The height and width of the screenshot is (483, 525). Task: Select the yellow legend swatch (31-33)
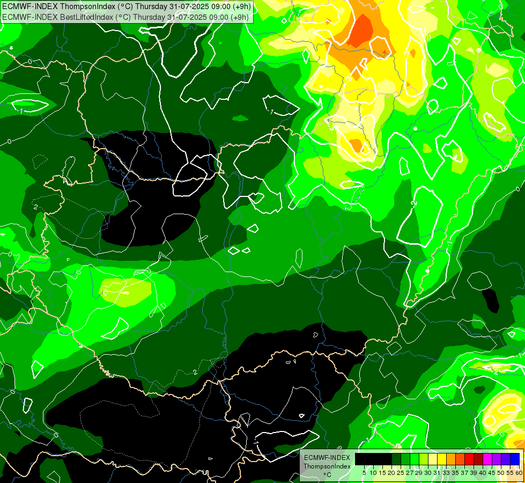pyautogui.click(x=442, y=459)
